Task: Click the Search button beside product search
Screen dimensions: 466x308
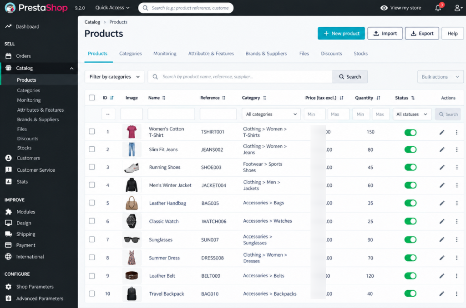Action: click(350, 77)
